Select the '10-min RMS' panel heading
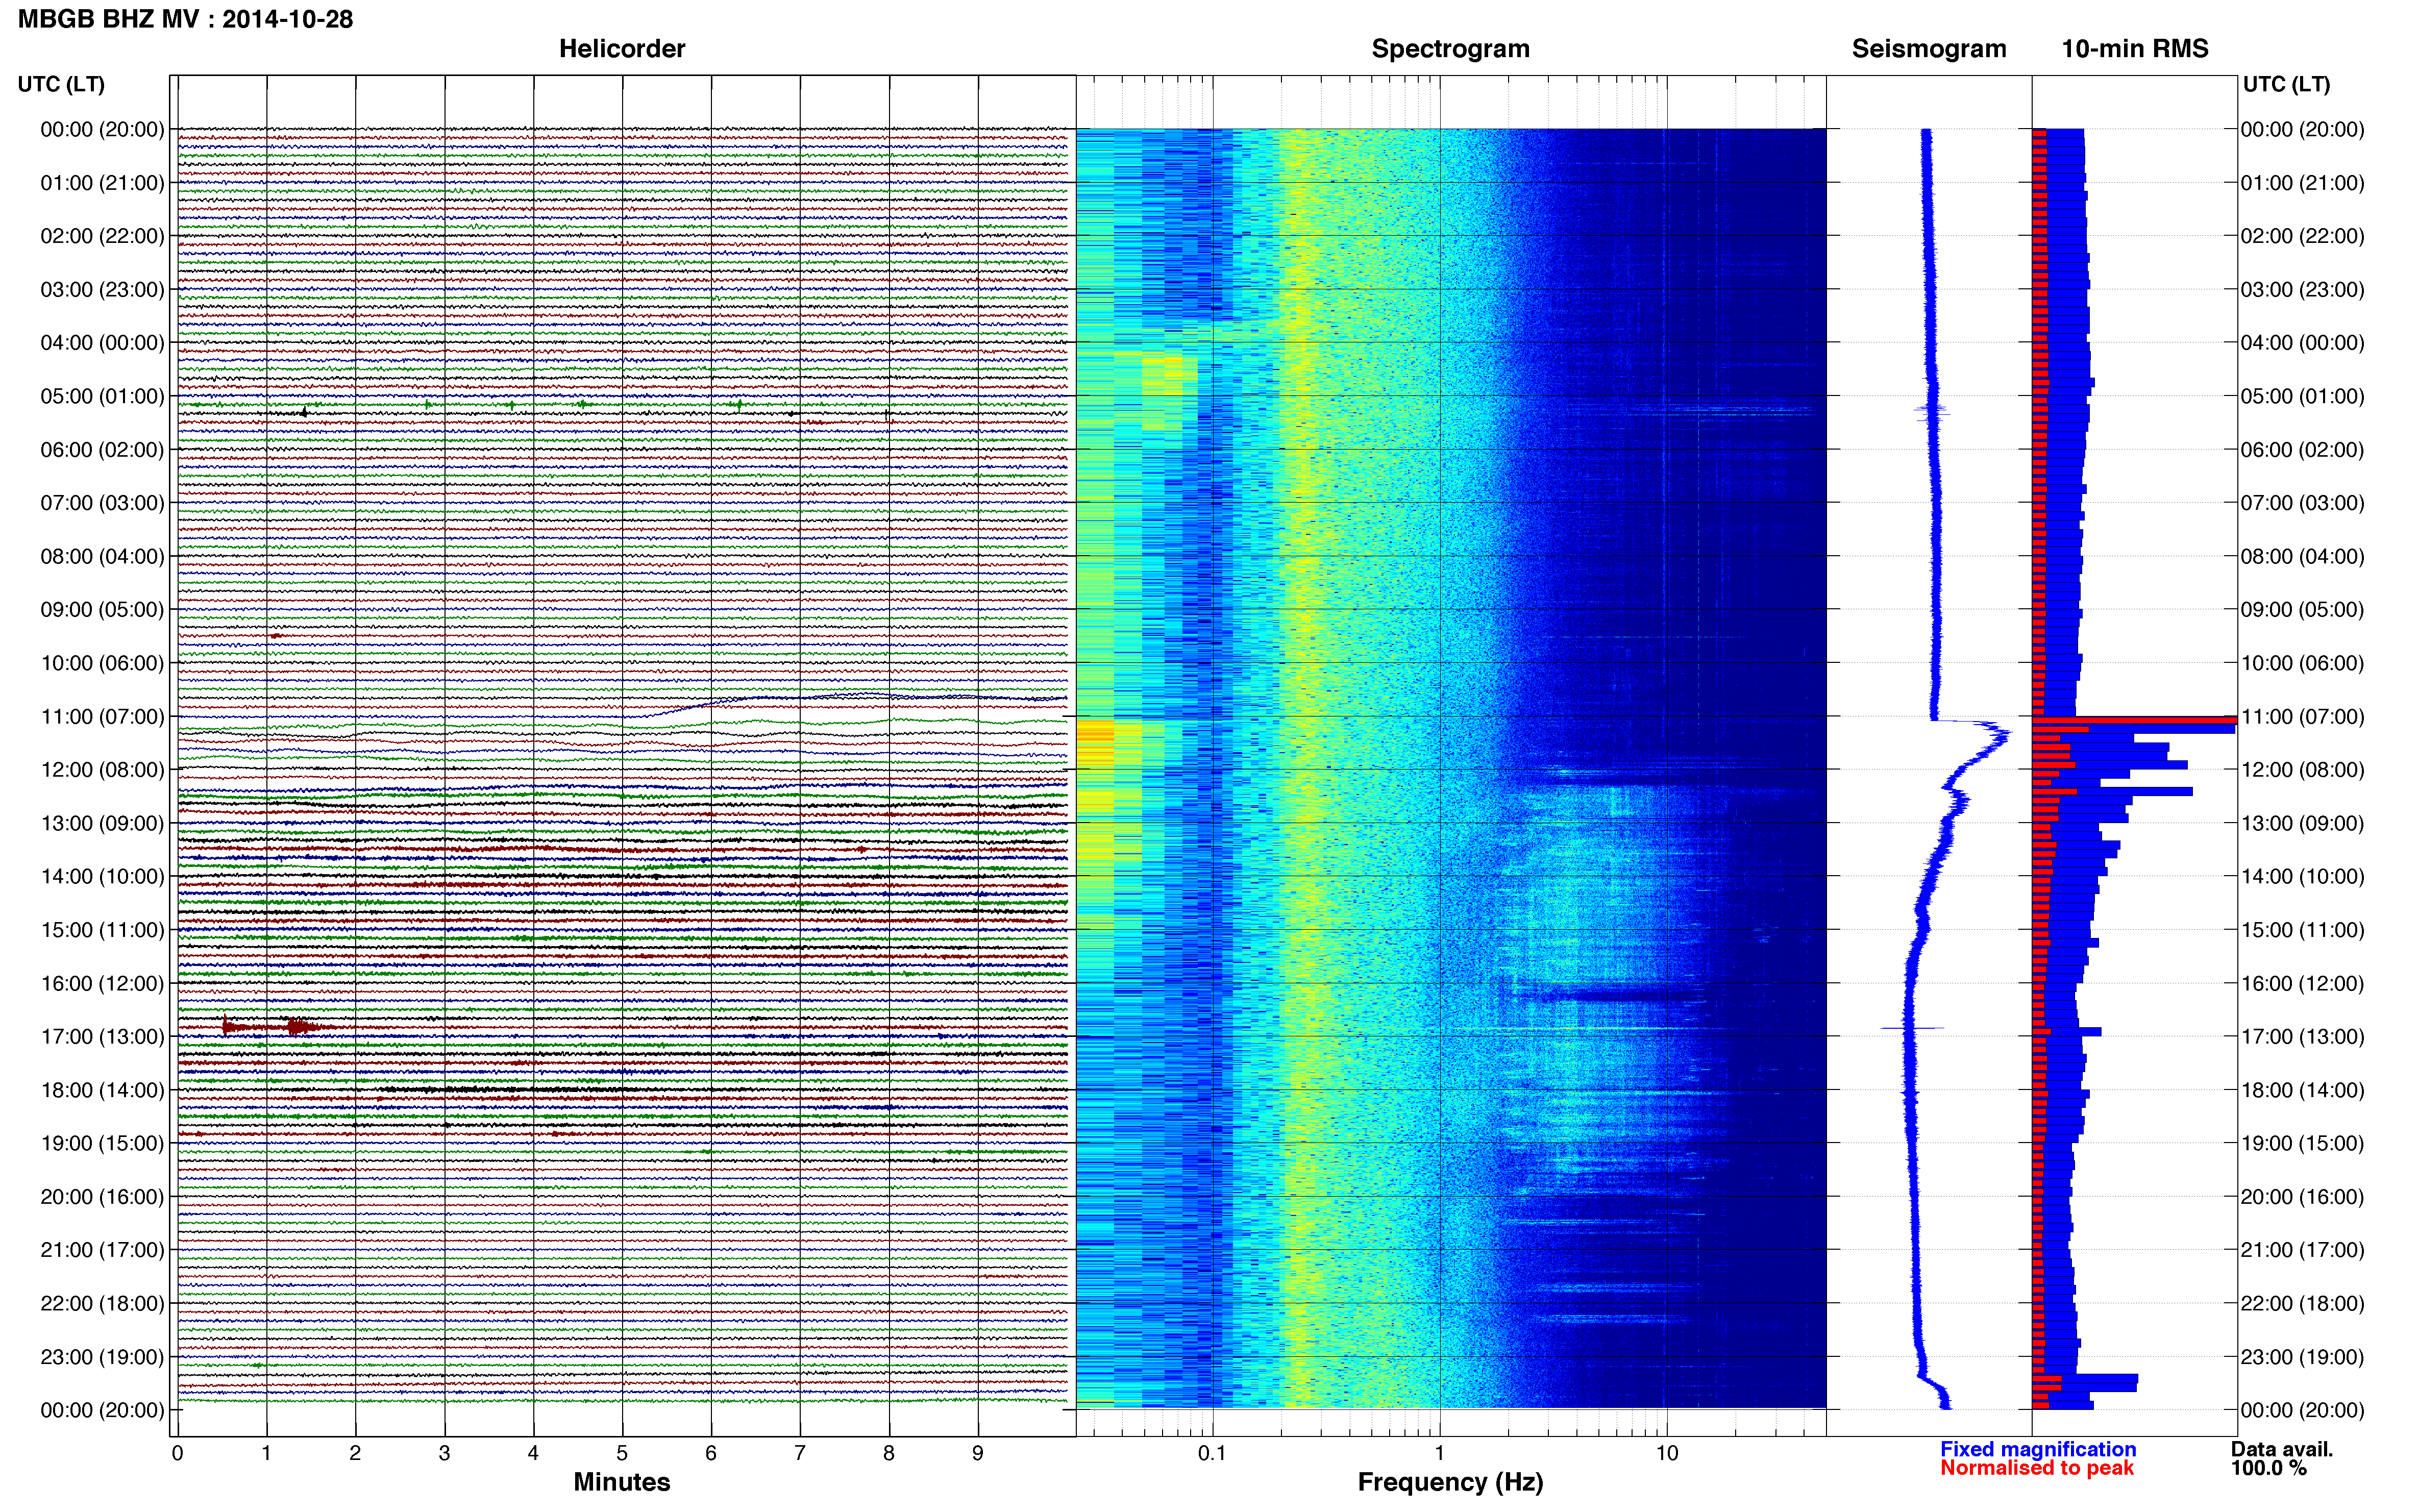The image size is (2419, 1512). pyautogui.click(x=2135, y=49)
